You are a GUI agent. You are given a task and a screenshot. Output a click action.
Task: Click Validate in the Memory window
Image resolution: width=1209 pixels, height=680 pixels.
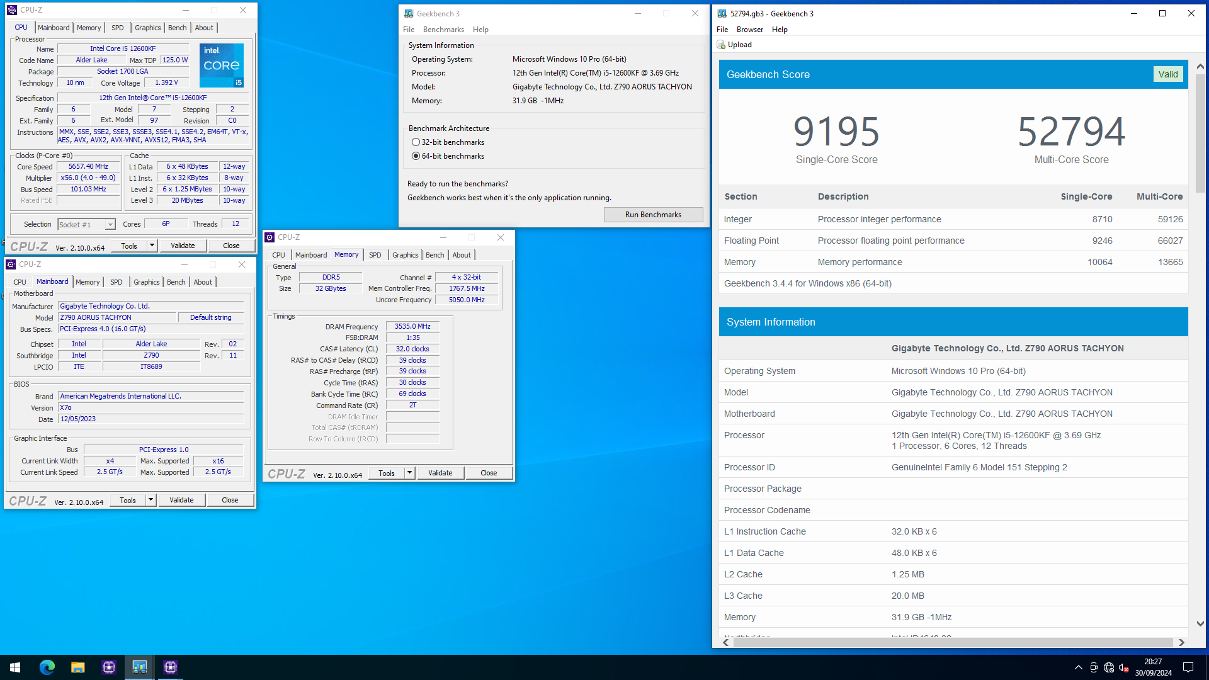point(440,473)
